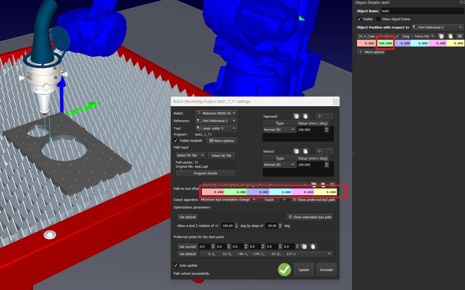Viewport: 465px width, 290px height.
Task: Open the Select algorithm dropdown
Action: (228, 200)
